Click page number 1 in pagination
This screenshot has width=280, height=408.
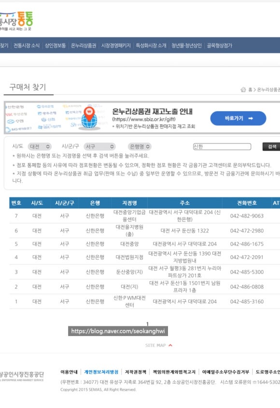pyautogui.click(x=147, y=324)
